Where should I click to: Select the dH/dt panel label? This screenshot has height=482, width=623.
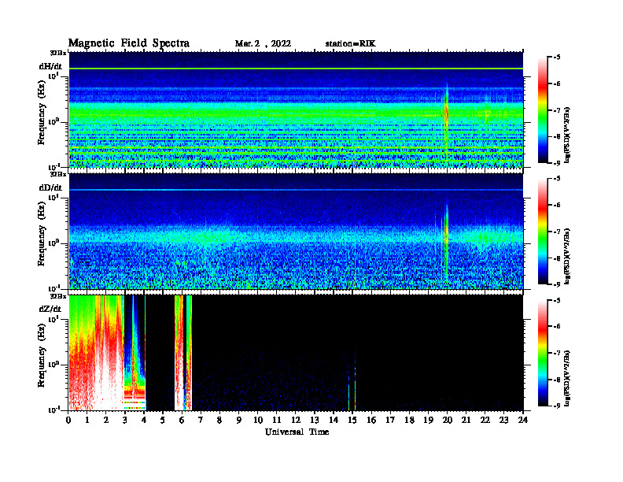50,66
